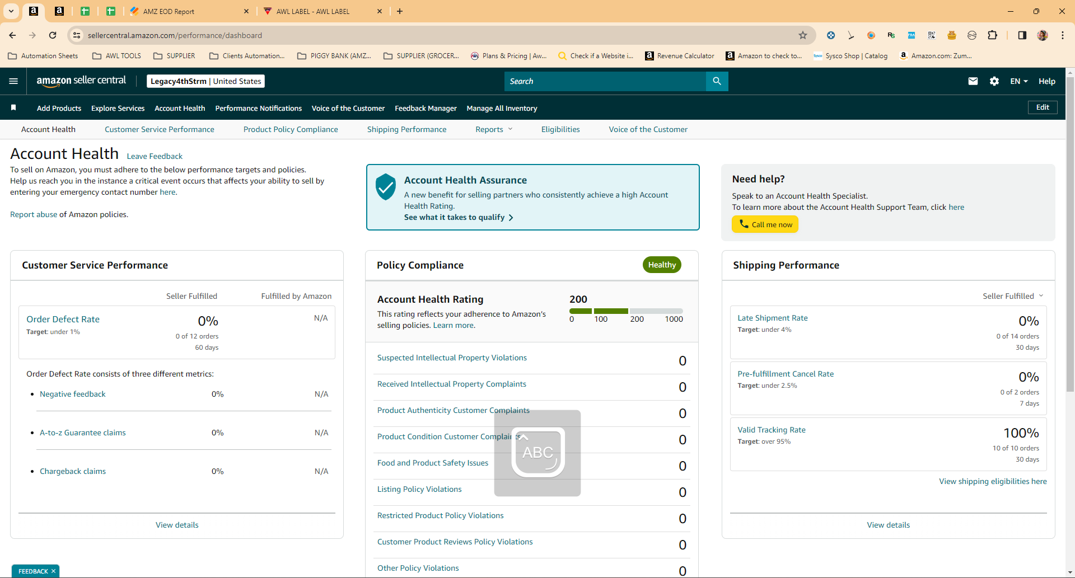Click the search magnifier button
The width and height of the screenshot is (1075, 578).
717,81
